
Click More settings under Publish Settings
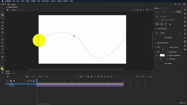[x=168, y=38]
